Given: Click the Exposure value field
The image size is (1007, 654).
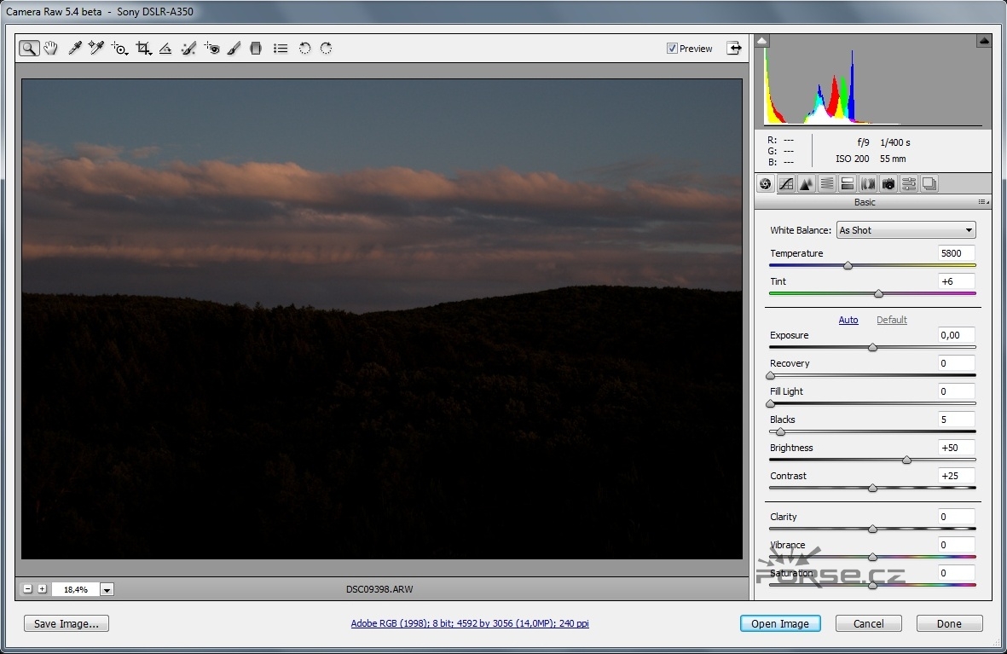Looking at the screenshot, I should [956, 335].
